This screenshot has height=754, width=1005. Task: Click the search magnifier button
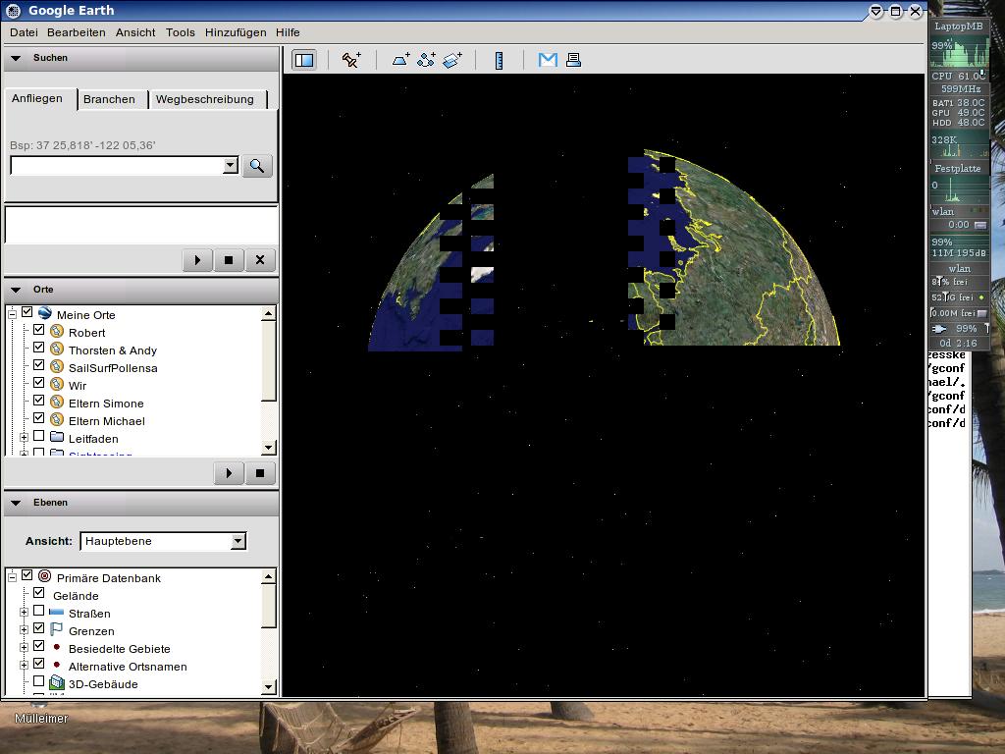click(x=256, y=166)
